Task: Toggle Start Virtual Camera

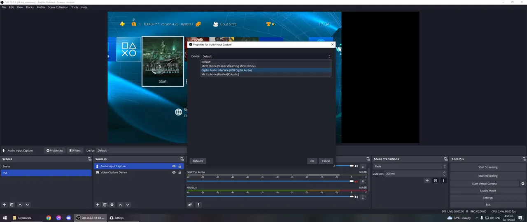Action: pyautogui.click(x=485, y=184)
